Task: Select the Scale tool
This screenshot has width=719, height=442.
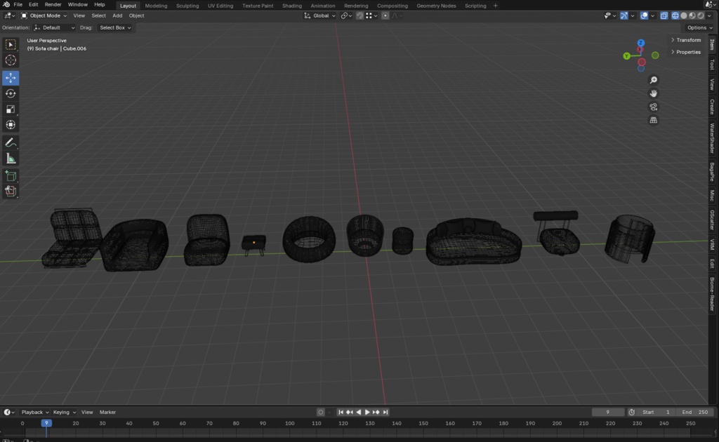Action: pyautogui.click(x=11, y=109)
